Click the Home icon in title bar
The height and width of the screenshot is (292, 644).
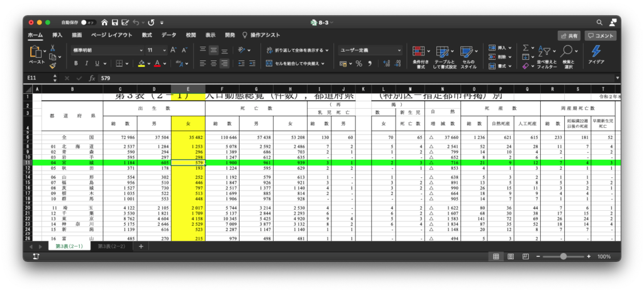[105, 22]
